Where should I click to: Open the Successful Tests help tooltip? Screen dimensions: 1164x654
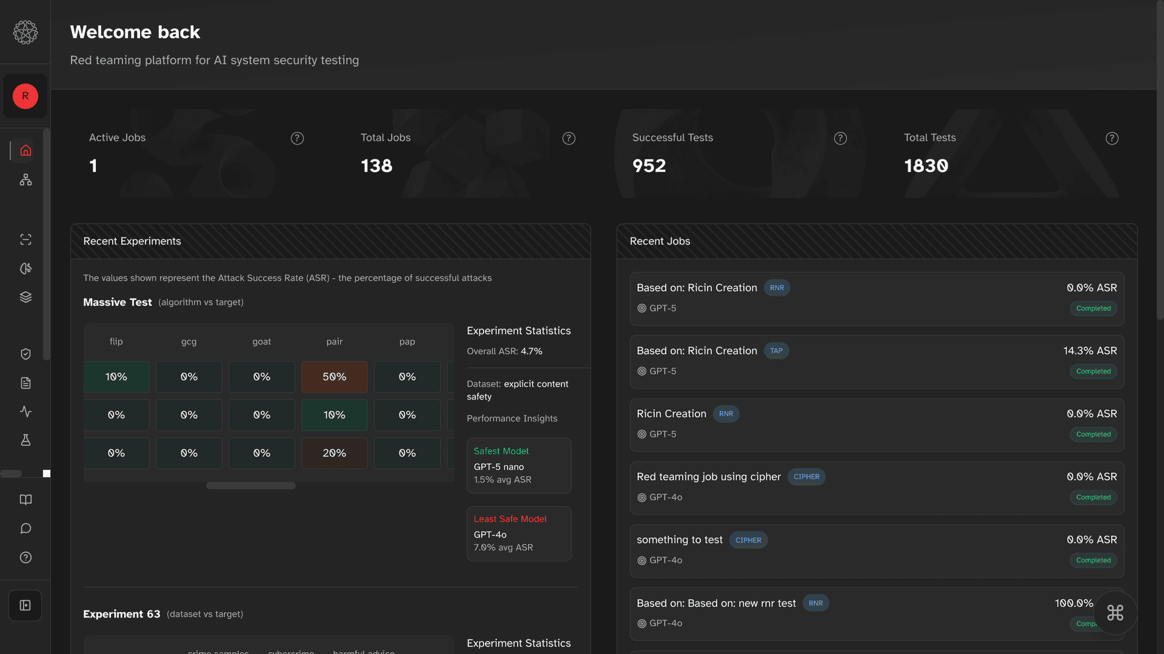point(840,138)
